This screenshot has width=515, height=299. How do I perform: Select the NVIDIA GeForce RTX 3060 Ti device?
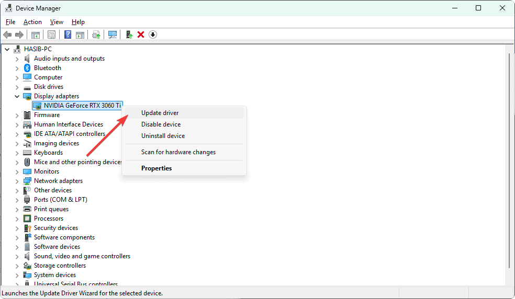pyautogui.click(x=77, y=106)
